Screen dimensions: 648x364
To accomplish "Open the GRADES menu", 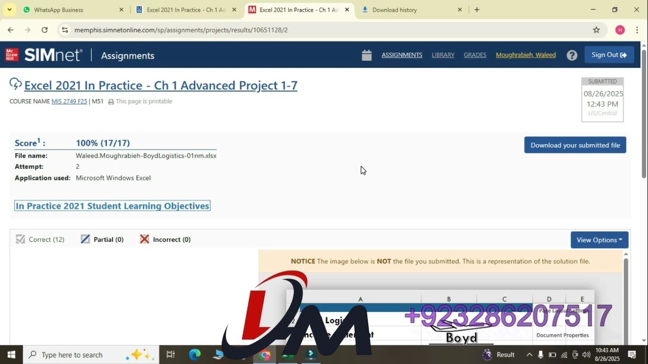I will click(475, 55).
